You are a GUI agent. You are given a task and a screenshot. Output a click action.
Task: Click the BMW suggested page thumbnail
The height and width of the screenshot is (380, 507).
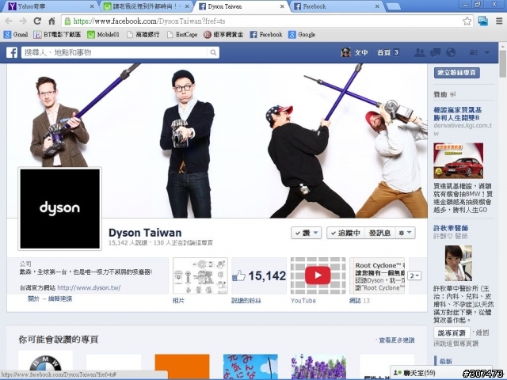click(46, 365)
